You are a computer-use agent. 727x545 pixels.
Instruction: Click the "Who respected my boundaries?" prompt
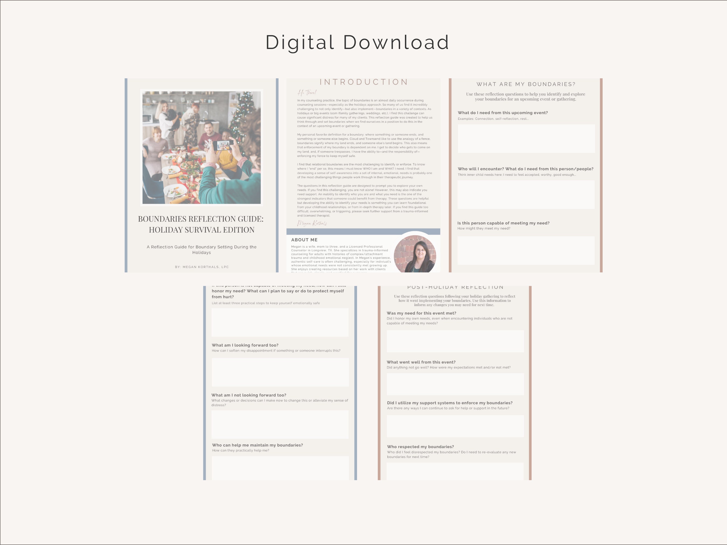pyautogui.click(x=420, y=446)
